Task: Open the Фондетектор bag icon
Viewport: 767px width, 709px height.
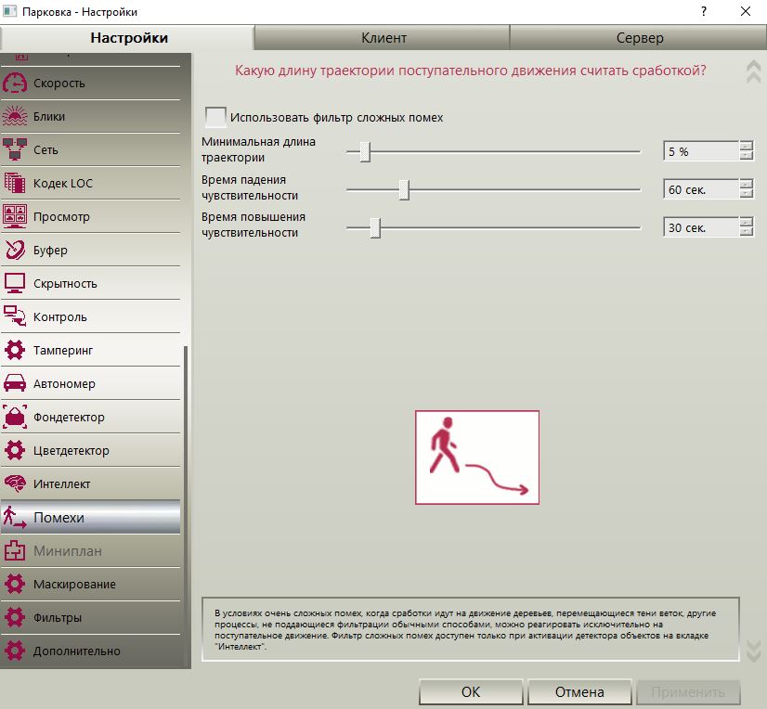Action: point(15,417)
